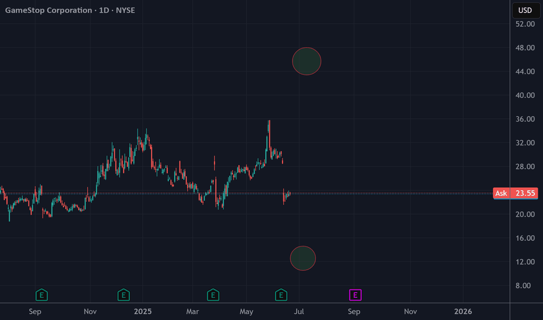Click the Mar label on the time axis
543x320 pixels.
coord(192,311)
